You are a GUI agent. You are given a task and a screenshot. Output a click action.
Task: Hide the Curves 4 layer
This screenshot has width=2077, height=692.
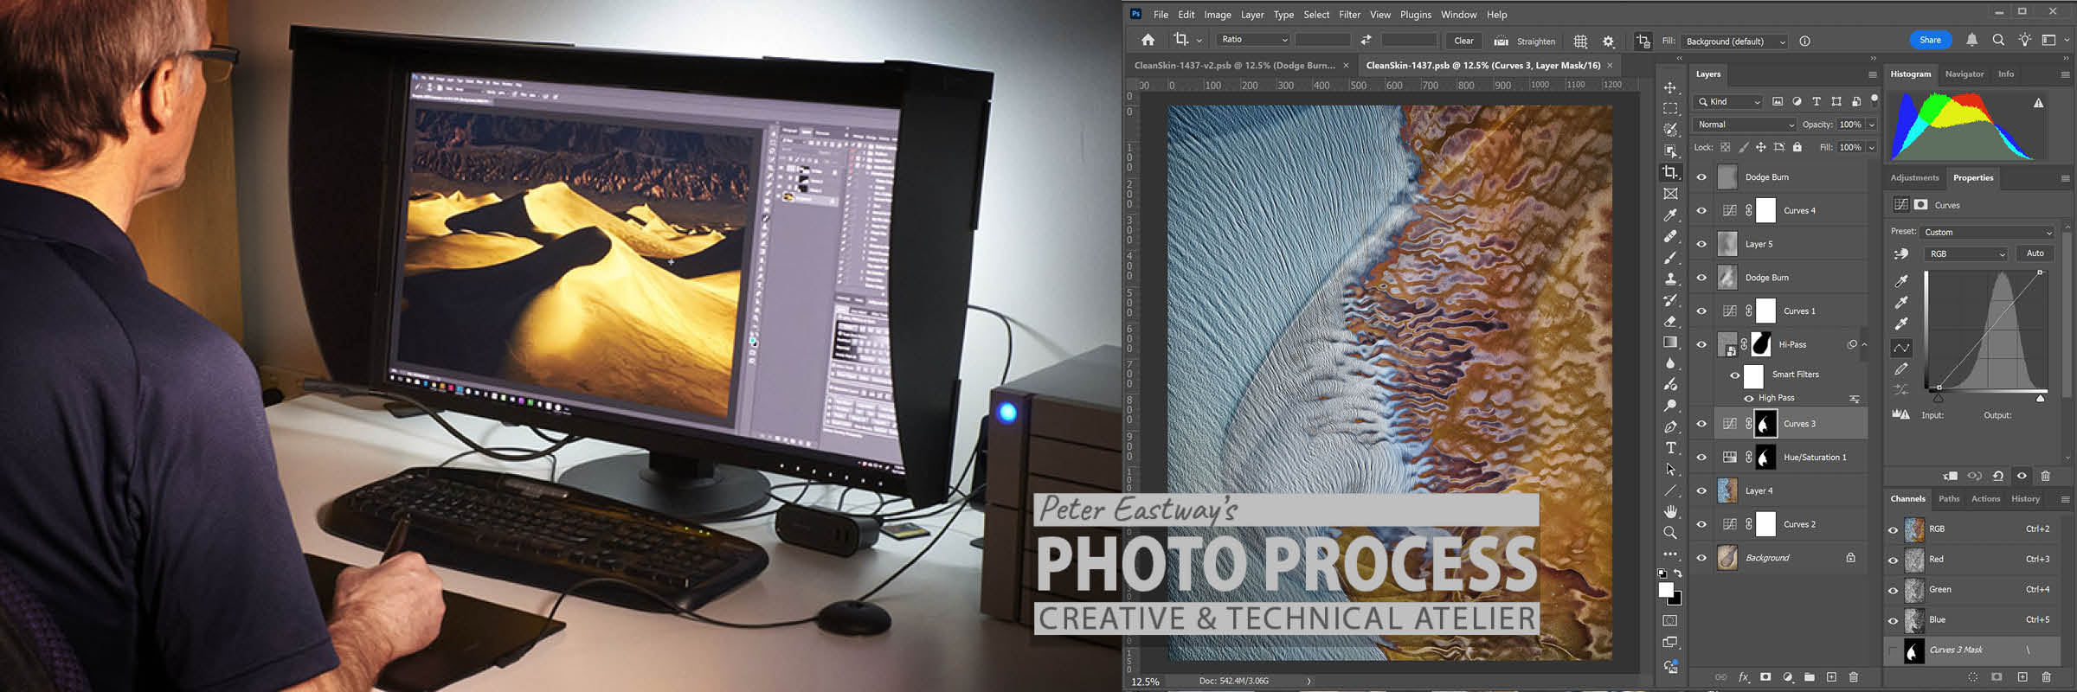point(1701,210)
